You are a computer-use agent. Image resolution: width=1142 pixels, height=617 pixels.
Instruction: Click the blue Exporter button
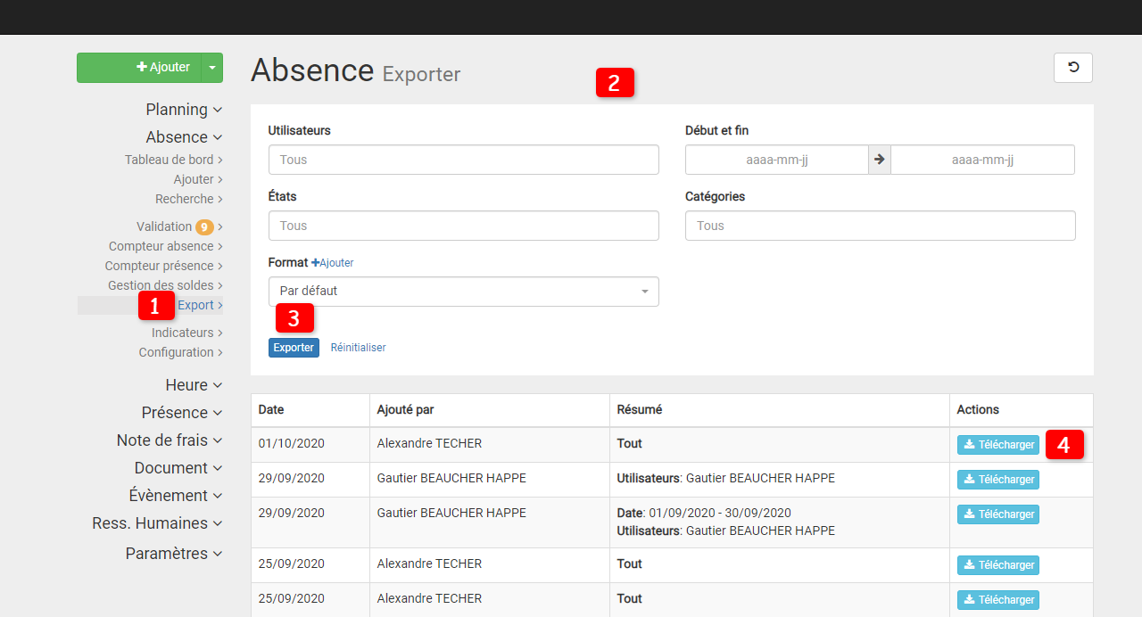click(x=294, y=348)
